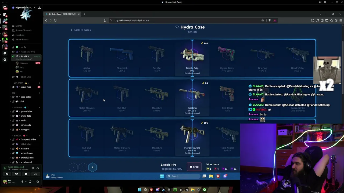Turn on your Discord camera
344x193 pixels.
click(7, 174)
